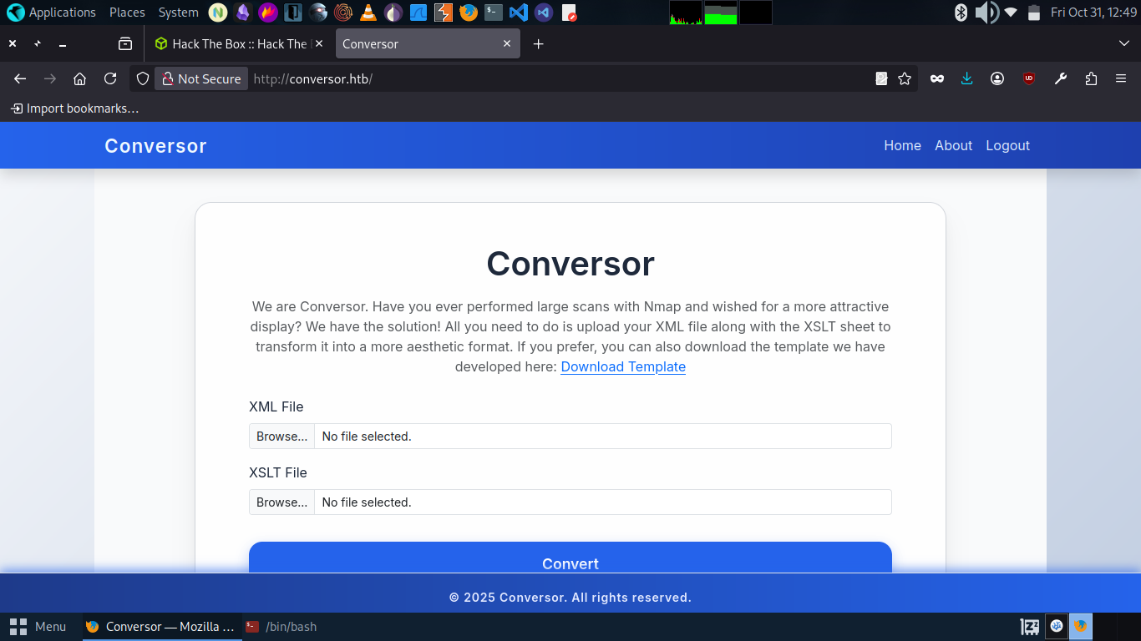The image size is (1141, 641).
Task: Open the Firefox hamburger application menu
Action: coord(1121,78)
